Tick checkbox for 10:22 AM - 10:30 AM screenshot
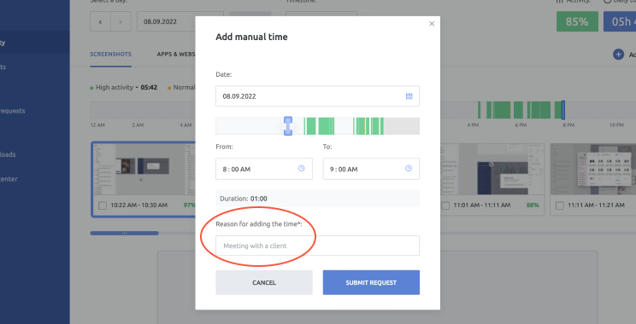The image size is (636, 324). 103,205
